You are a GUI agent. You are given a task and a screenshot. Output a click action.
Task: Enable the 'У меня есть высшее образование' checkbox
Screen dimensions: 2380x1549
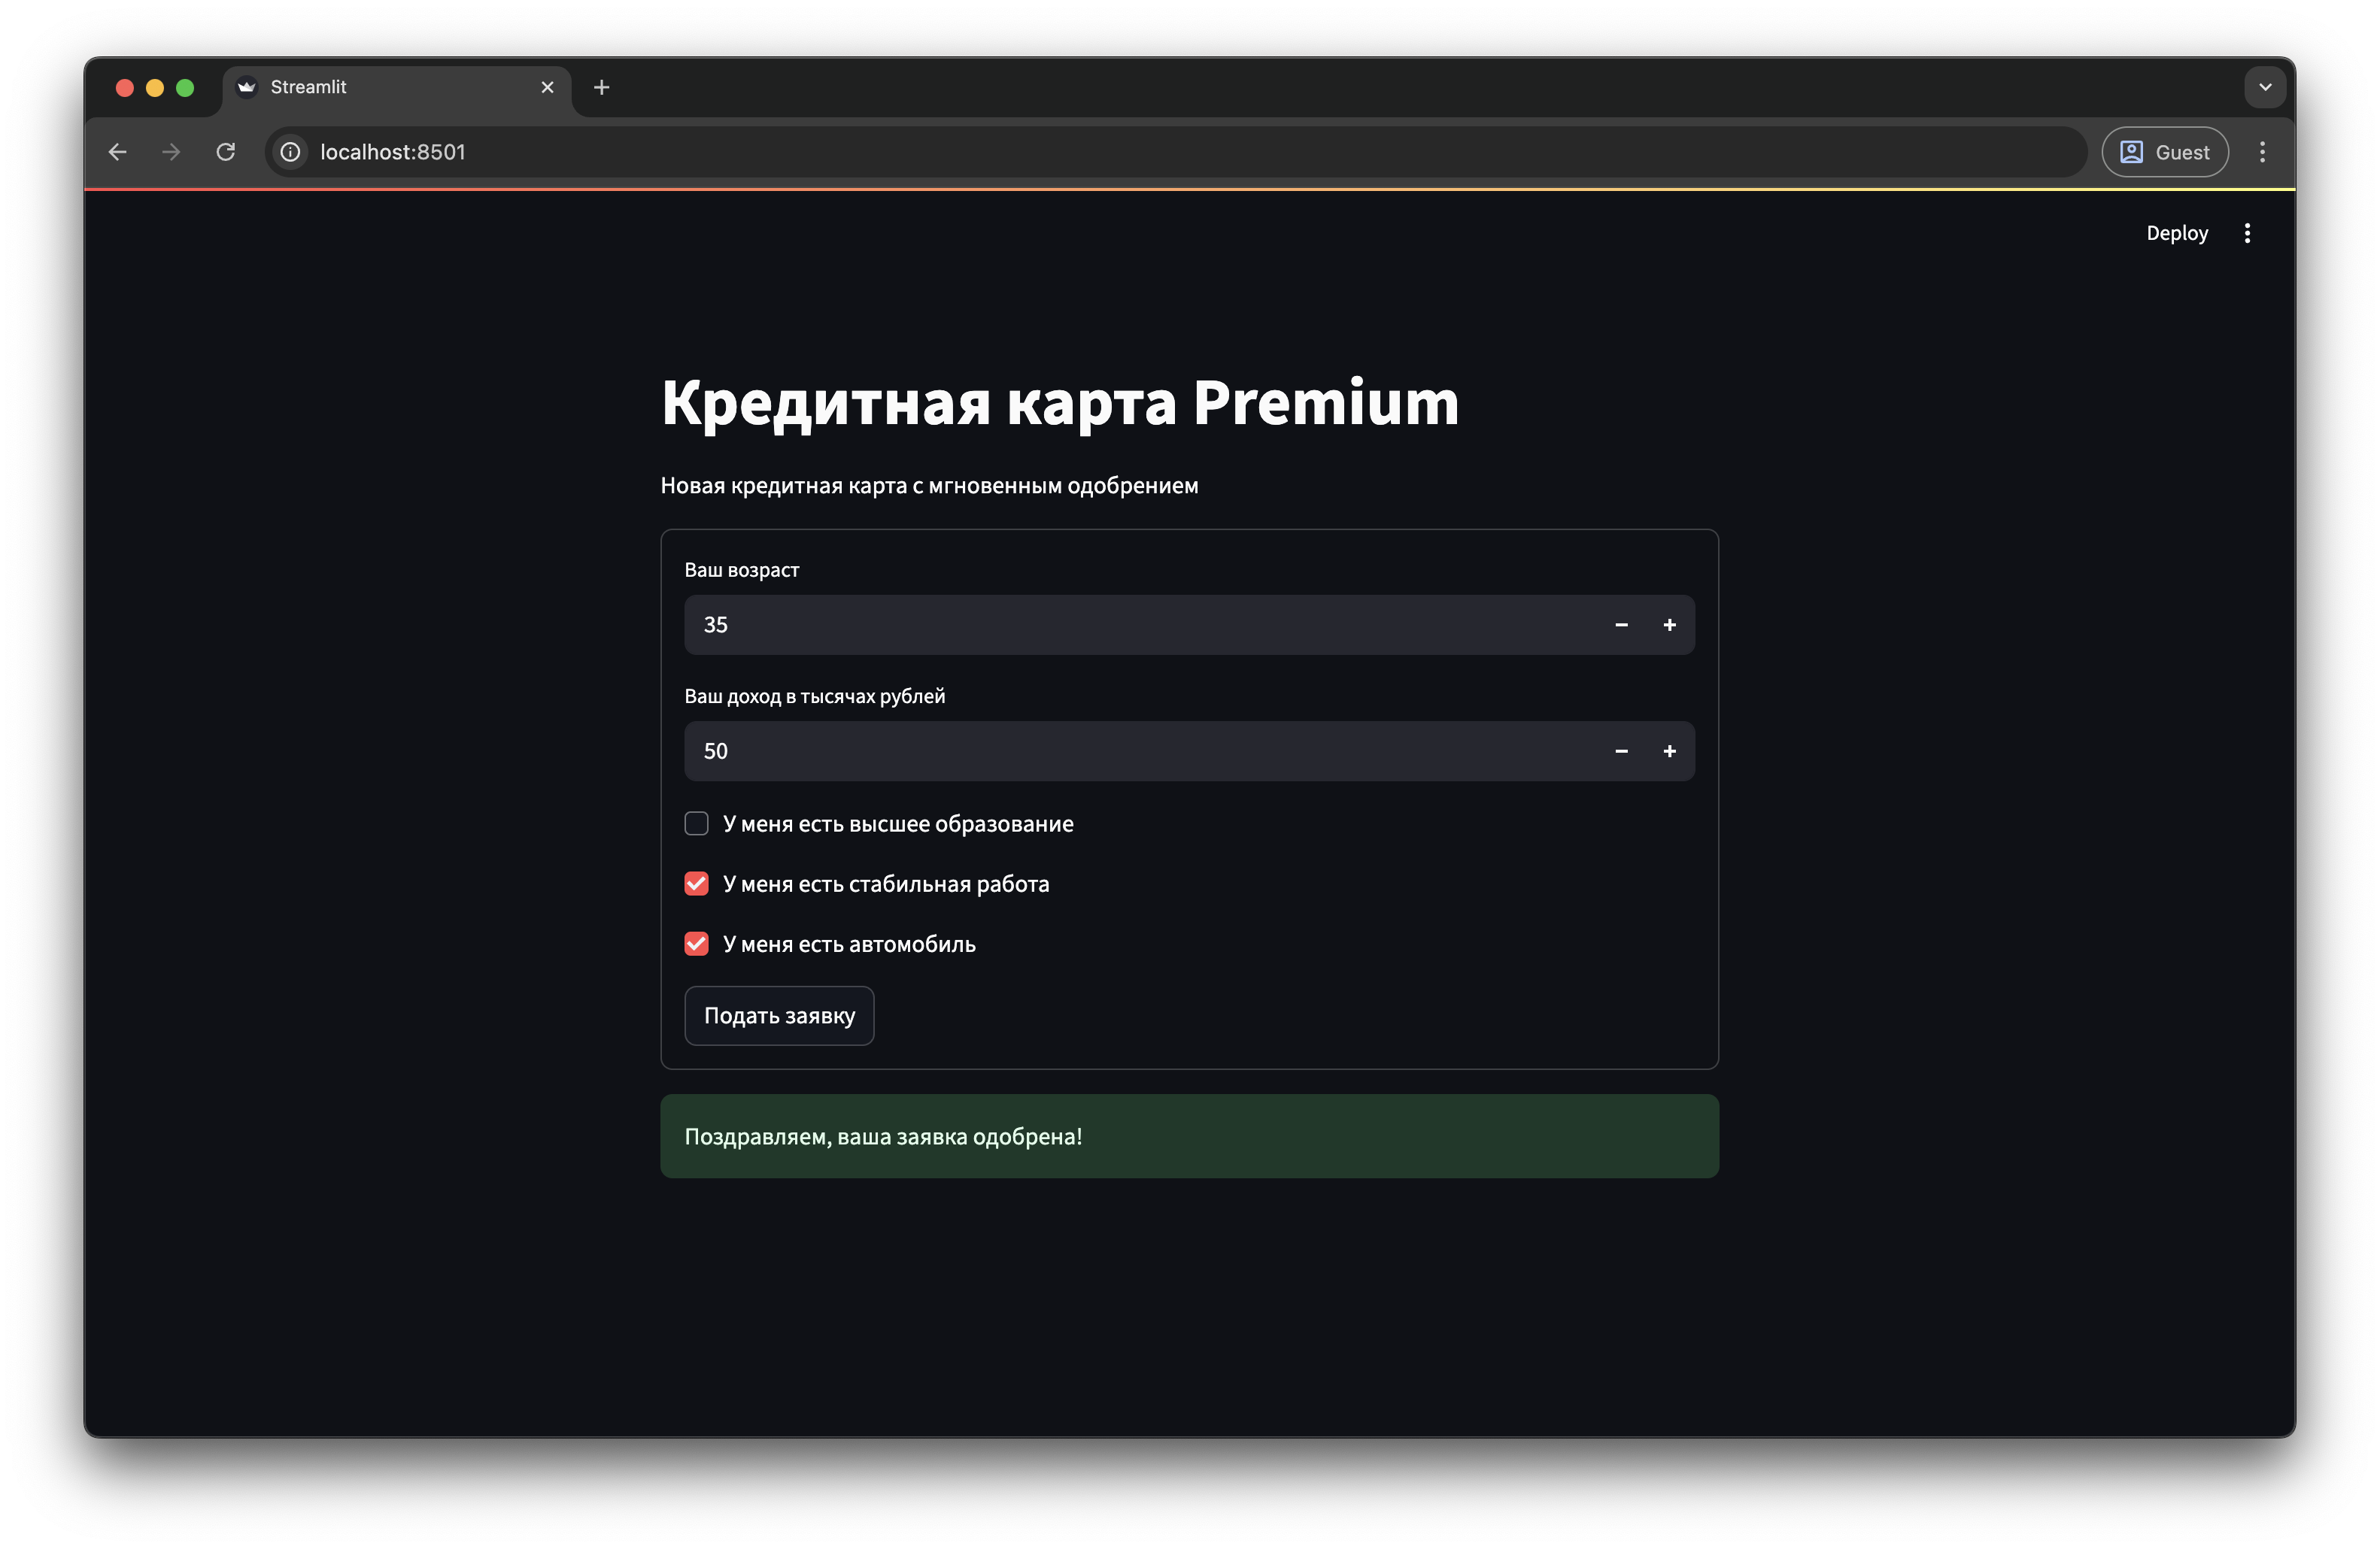coord(696,823)
